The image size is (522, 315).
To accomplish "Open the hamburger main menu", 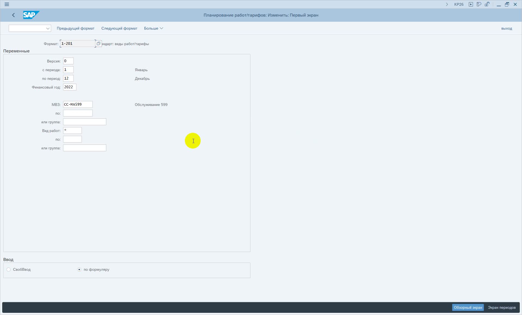I will [x=7, y=4].
